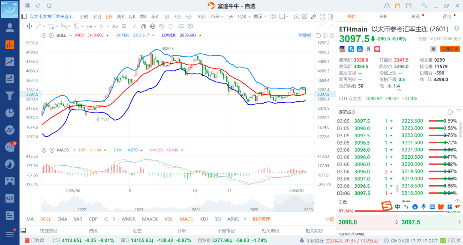Image resolution: width=463 pixels, height=245 pixels.
Task: Expand the BOLL indicator dropdown arrow
Action: 71,35
